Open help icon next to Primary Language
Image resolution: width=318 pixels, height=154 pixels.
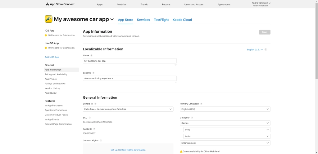(x=201, y=104)
